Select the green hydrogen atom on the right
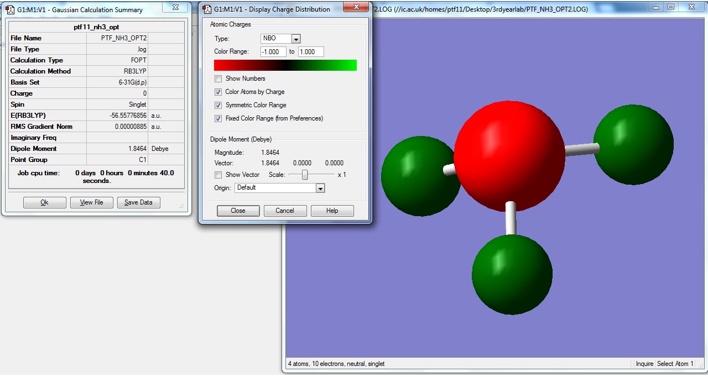The height and width of the screenshot is (377, 708). (633, 144)
